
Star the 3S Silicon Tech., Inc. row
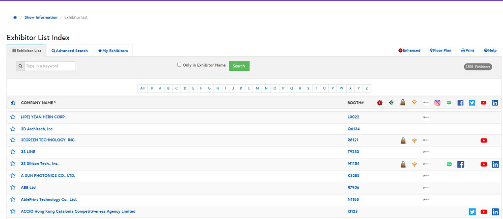coord(13,163)
